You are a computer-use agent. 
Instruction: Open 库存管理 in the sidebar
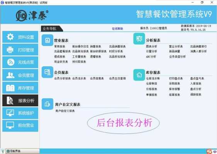point(20,88)
